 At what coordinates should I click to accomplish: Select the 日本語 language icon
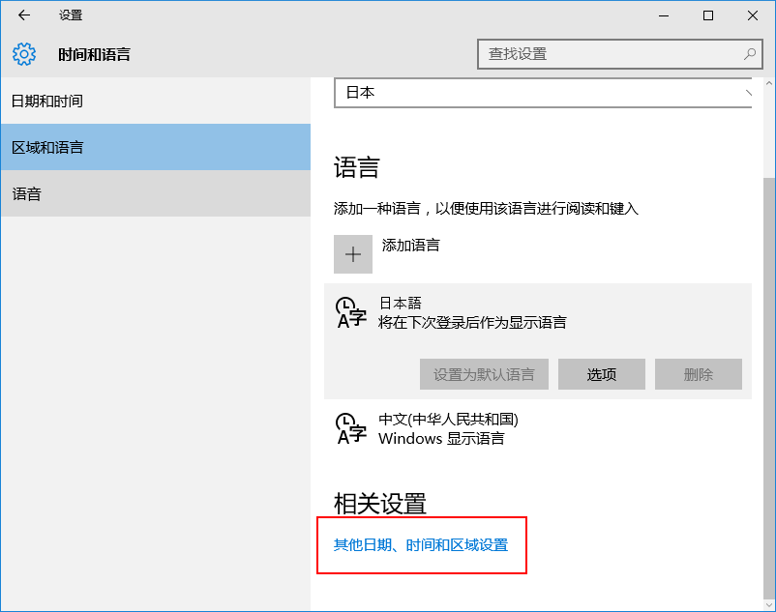point(350,312)
